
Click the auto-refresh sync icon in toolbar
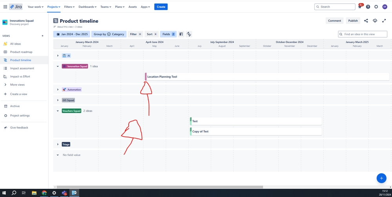coord(189,34)
